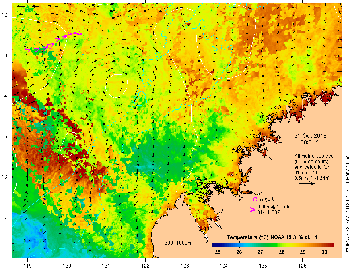Click the longitude axis label 119
The height and width of the screenshot is (270, 350).
click(28, 266)
